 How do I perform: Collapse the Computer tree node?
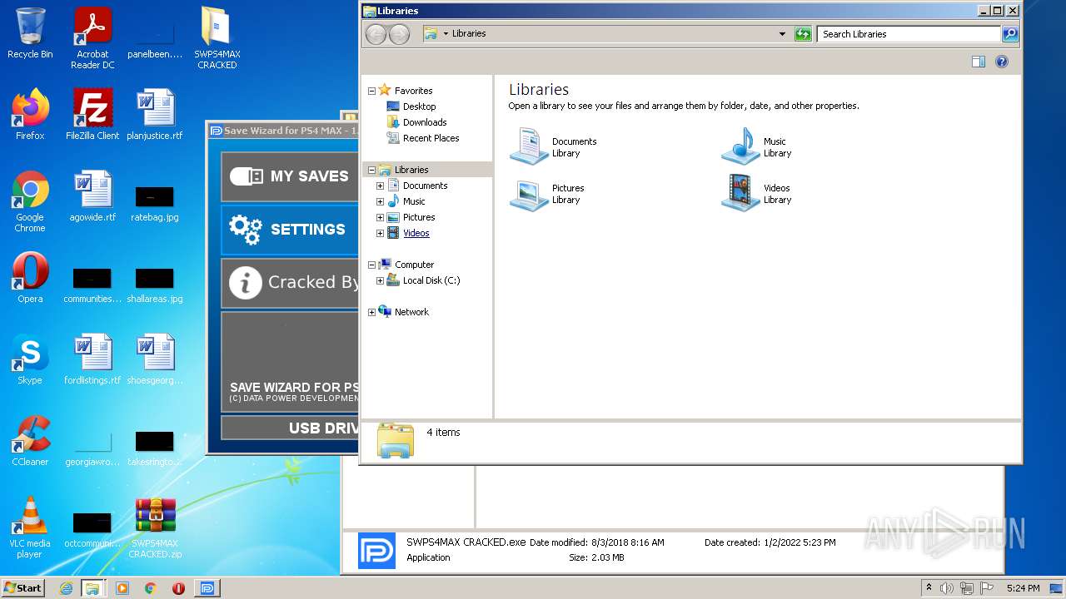click(x=371, y=265)
